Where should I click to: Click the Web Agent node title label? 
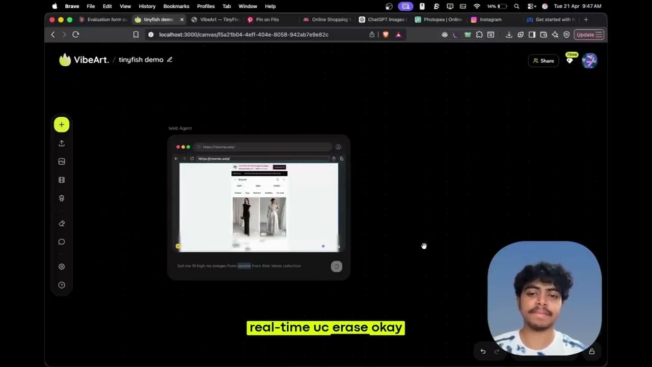point(180,128)
